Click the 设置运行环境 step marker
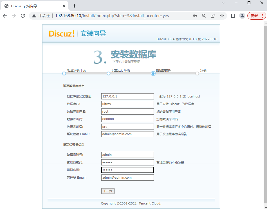The image size is (267, 209). pyautogui.click(x=109, y=74)
